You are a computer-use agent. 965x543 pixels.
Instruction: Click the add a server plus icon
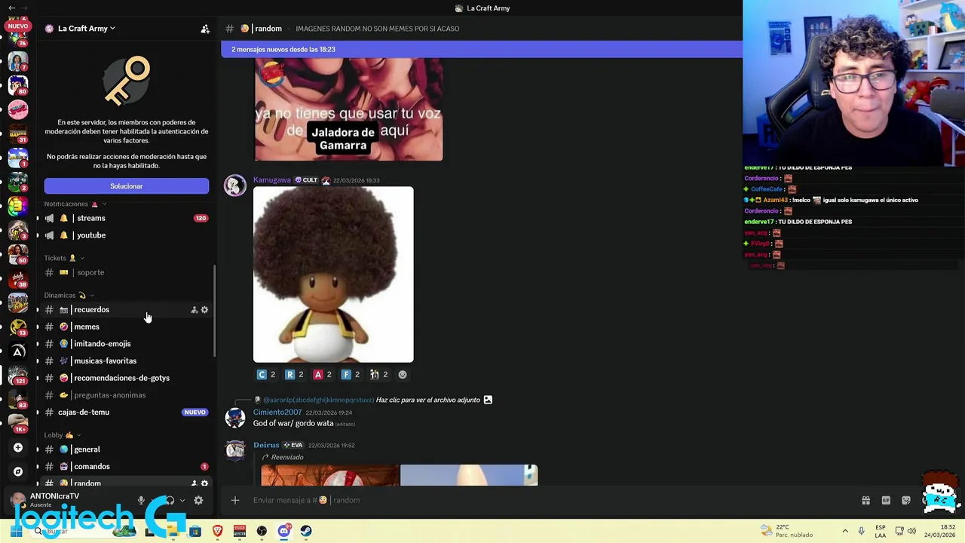[18, 447]
